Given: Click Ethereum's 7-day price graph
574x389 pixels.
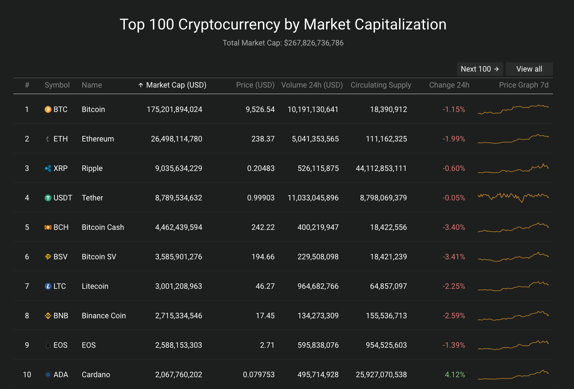Looking at the screenshot, I should coord(513,139).
